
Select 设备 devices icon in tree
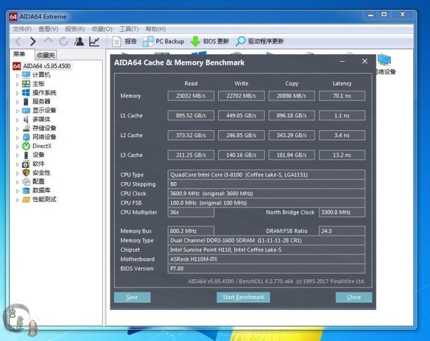pos(26,155)
